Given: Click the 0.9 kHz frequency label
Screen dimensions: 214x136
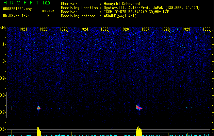Looking at the screenshot, I should (x=3, y=78).
